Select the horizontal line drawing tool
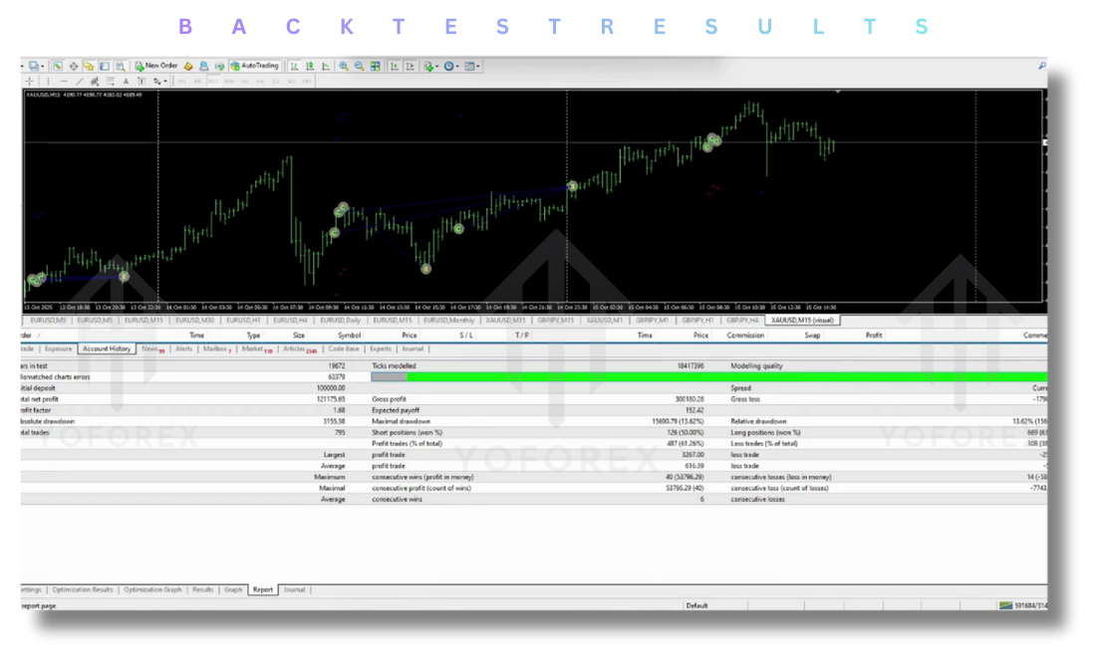Image resolution: width=1114 pixels, height=665 pixels. coord(64,81)
